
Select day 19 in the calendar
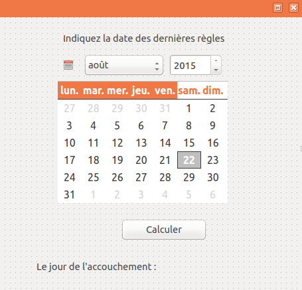(x=117, y=160)
